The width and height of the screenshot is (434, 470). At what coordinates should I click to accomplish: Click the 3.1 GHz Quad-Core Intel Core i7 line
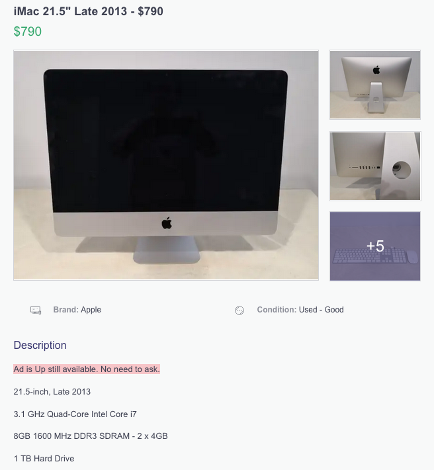click(75, 414)
